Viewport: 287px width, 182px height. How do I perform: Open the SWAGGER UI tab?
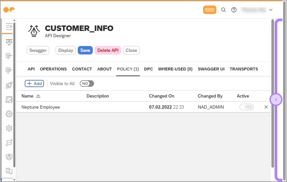click(211, 69)
